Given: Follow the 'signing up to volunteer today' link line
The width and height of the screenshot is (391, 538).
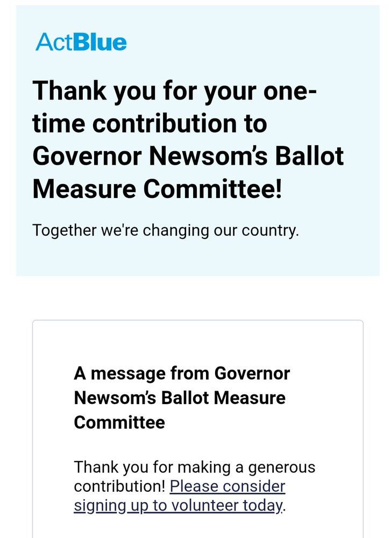Looking at the screenshot, I should tap(179, 505).
